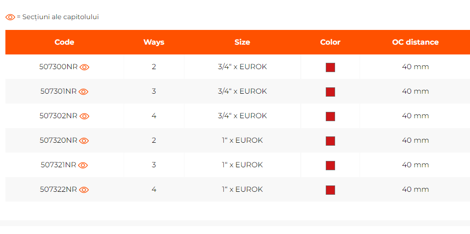Select the 507302NR code text
This screenshot has width=470, height=234.
[58, 116]
